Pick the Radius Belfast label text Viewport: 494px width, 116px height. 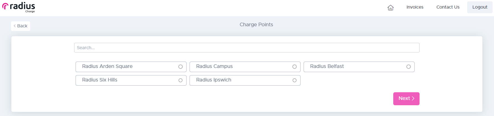click(327, 66)
